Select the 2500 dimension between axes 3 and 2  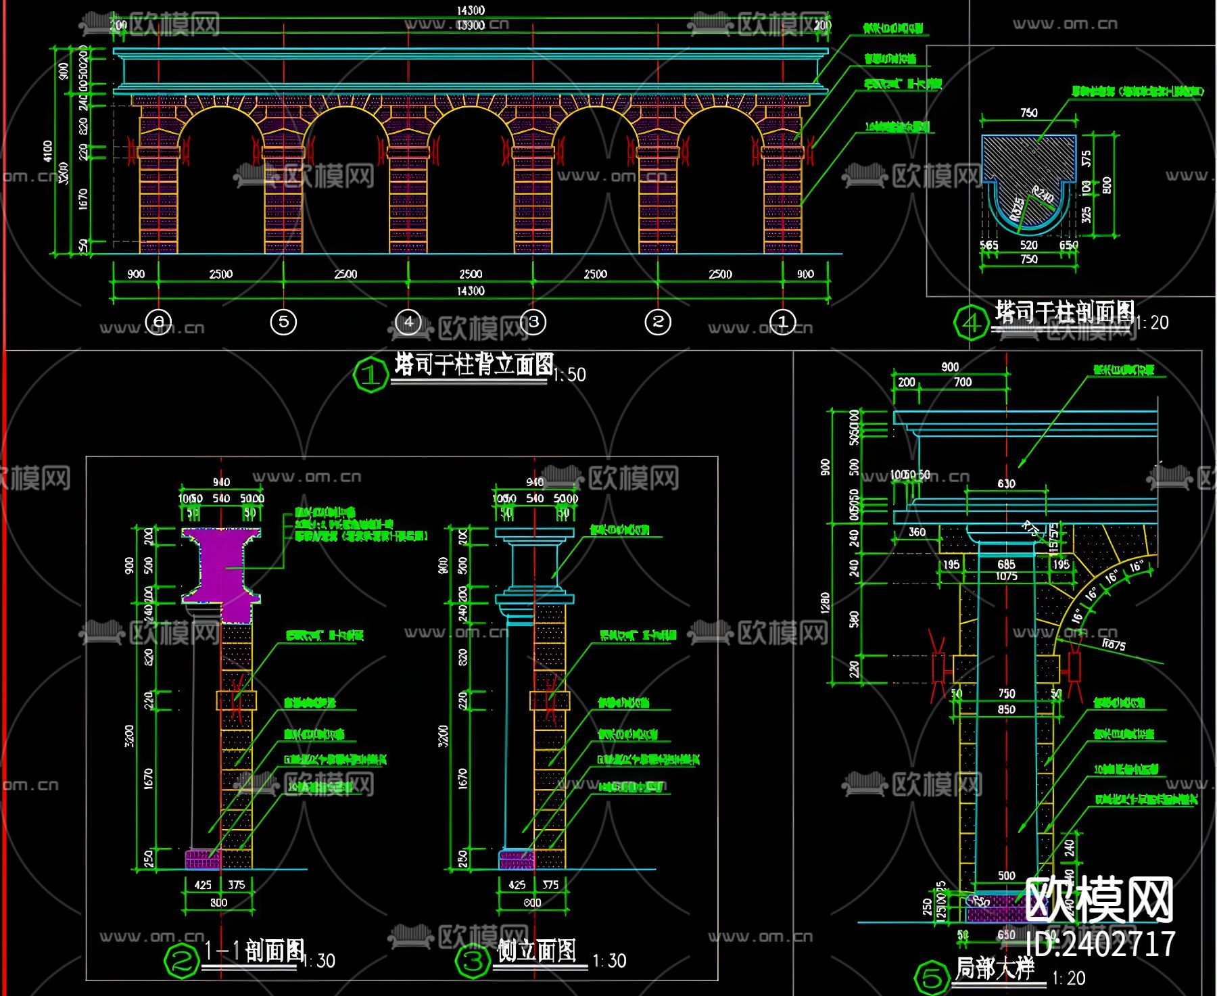596,274
